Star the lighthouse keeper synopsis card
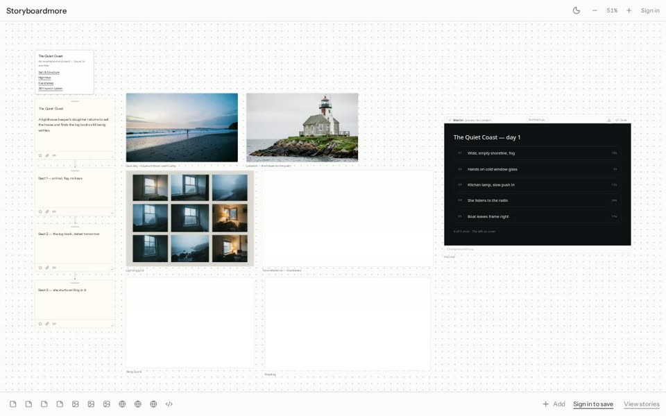Viewport: 666px width, 416px height. pyautogui.click(x=40, y=155)
